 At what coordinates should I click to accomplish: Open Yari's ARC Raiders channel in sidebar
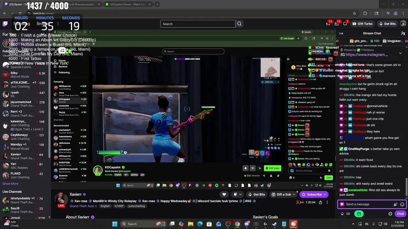coord(25,166)
